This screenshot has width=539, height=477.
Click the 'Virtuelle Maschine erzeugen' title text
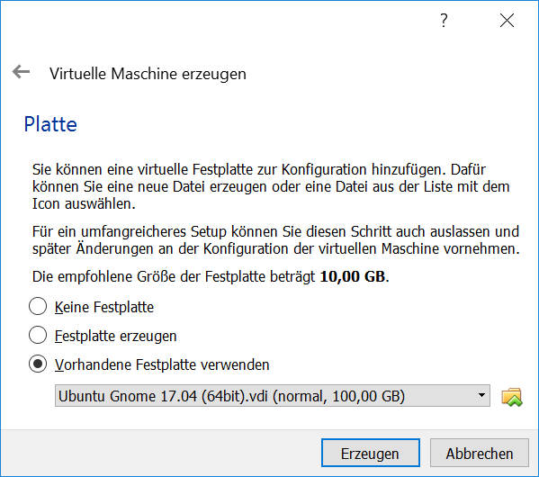click(x=148, y=74)
